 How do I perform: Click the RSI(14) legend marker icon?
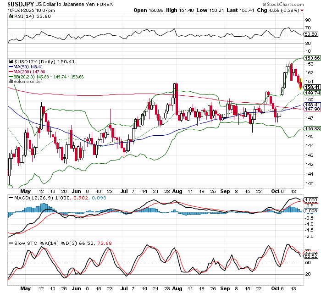click(x=11, y=16)
